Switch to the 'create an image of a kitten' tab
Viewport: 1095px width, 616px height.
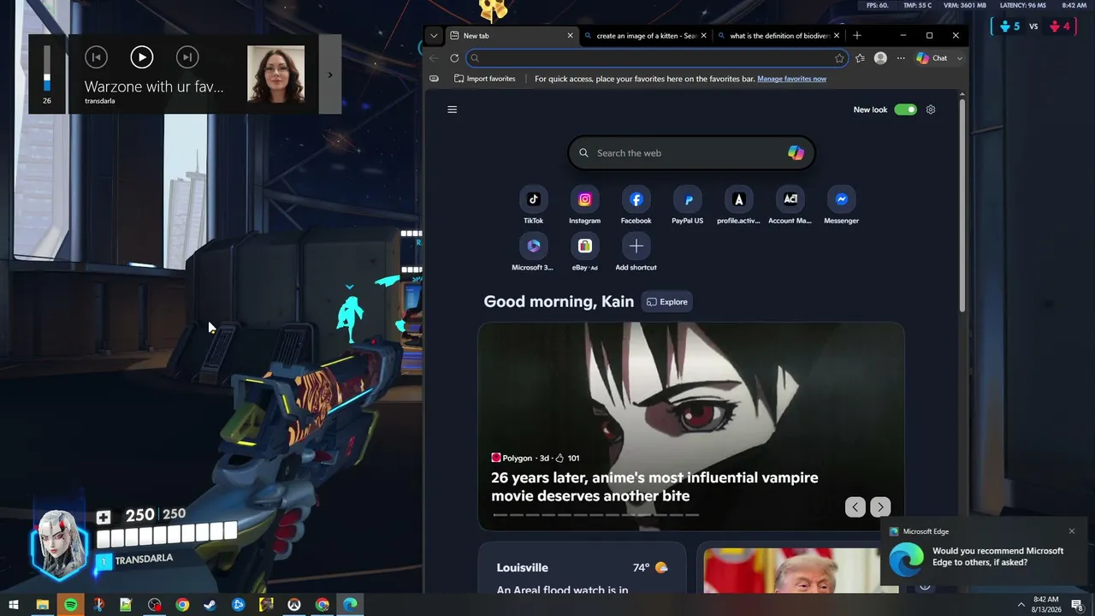tap(644, 36)
